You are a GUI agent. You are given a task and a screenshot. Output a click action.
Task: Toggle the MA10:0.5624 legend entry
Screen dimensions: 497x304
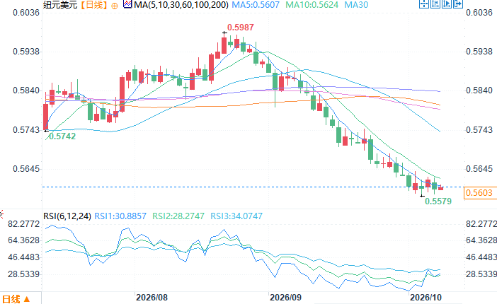pyautogui.click(x=312, y=5)
